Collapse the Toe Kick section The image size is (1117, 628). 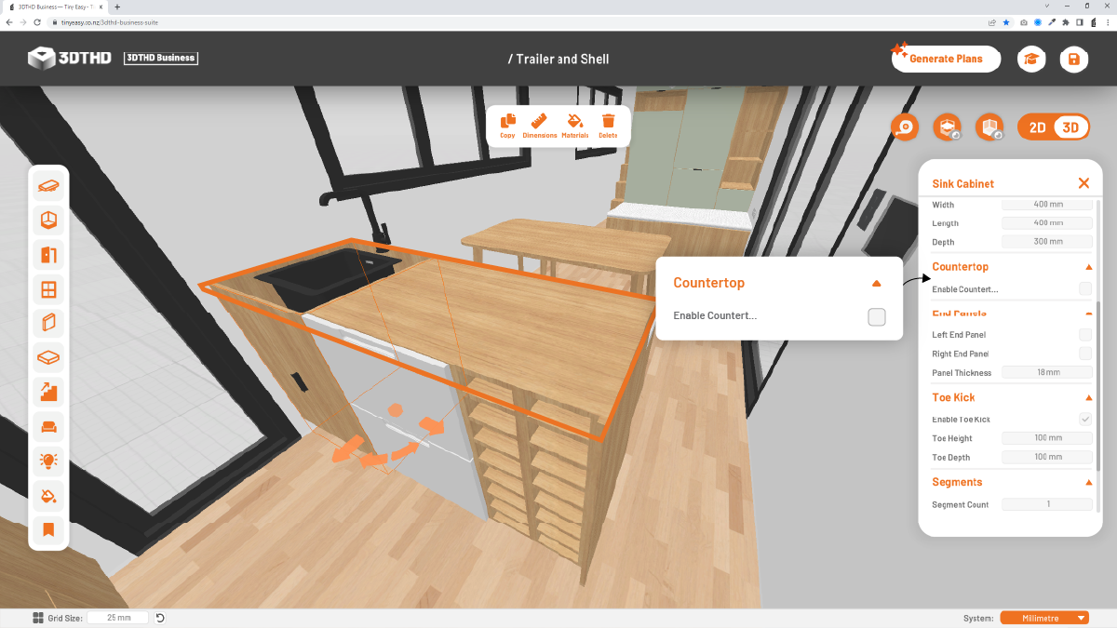pyautogui.click(x=1089, y=398)
